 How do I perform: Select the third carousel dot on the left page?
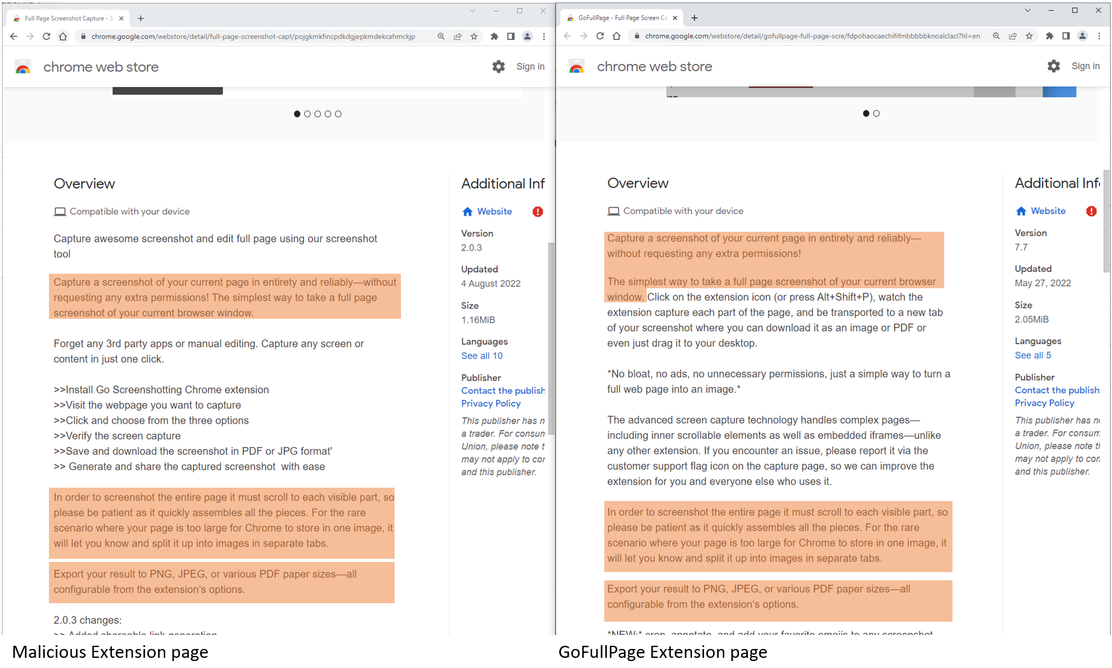tap(318, 114)
